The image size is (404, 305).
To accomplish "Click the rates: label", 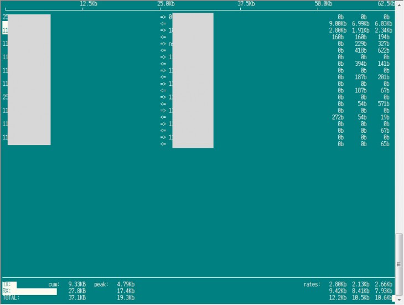I will pos(312,285).
